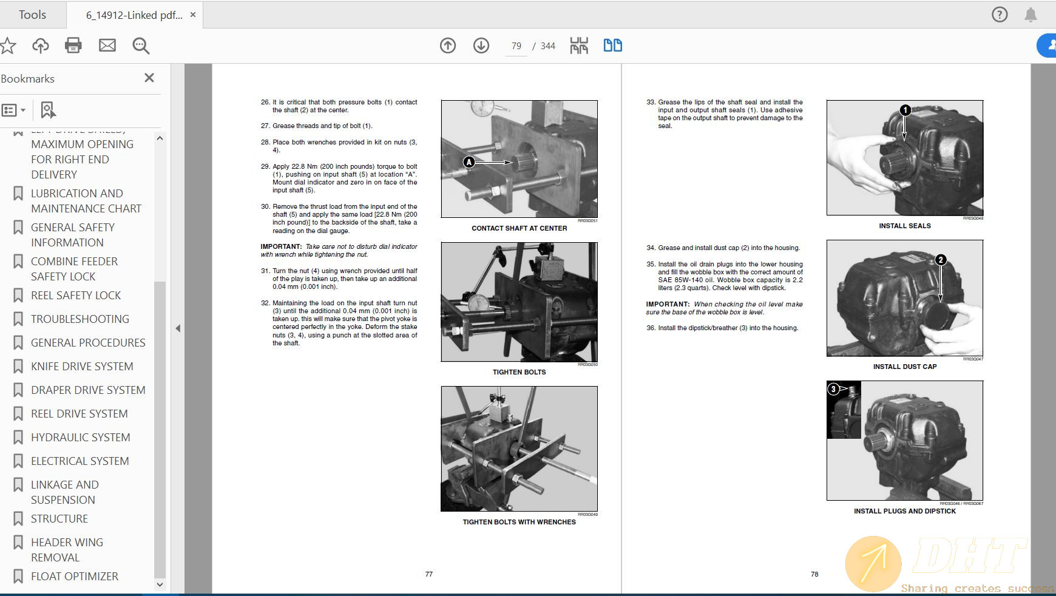Collapse the bookmarks pane with side arrow
Screen dimensions: 1056x596
click(178, 328)
